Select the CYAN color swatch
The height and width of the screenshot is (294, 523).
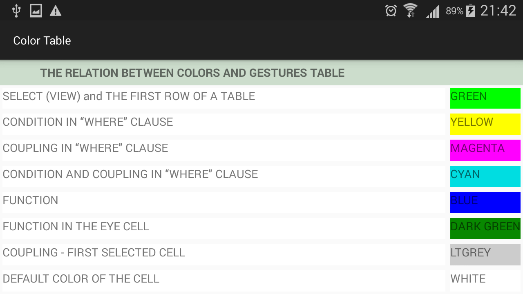(485, 176)
